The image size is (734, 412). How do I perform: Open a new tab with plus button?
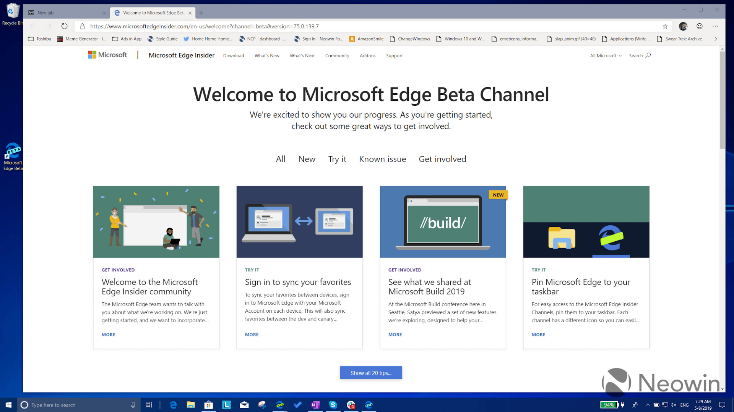click(x=201, y=13)
